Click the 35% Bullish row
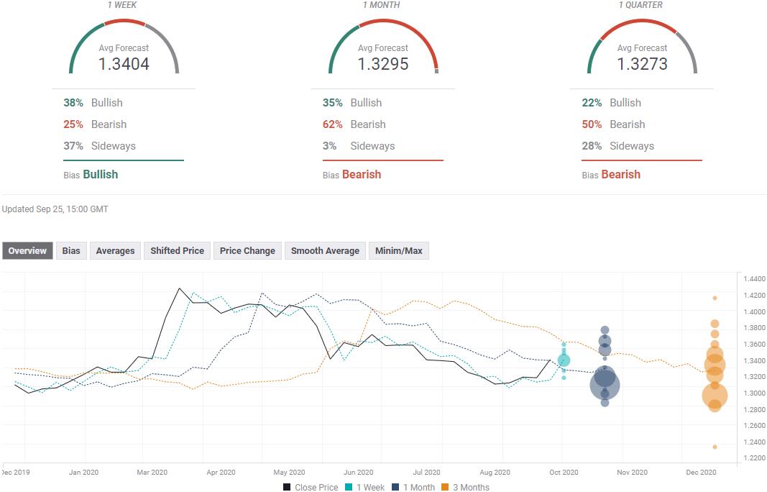Image resolution: width=767 pixels, height=492 pixels. pos(352,103)
